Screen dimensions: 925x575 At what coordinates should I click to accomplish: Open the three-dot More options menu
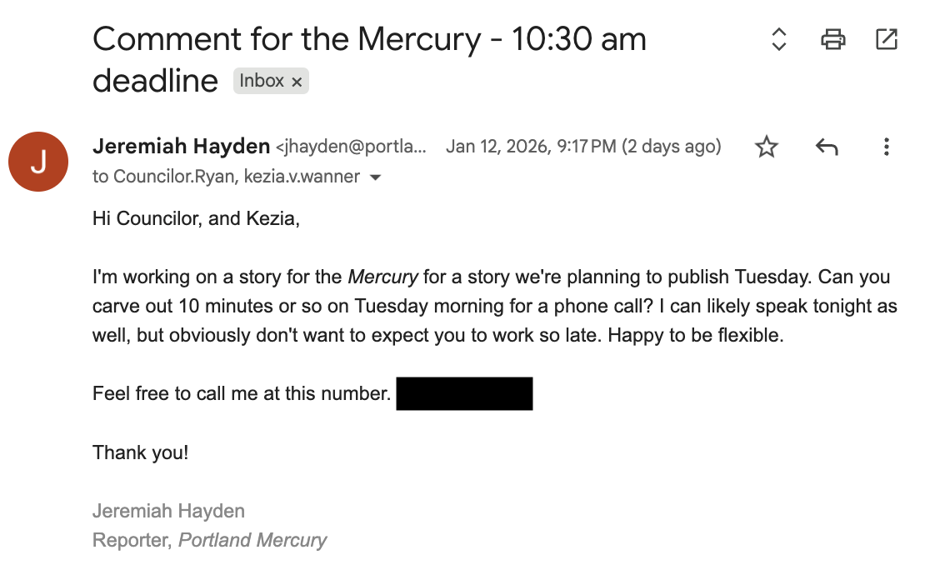886,147
